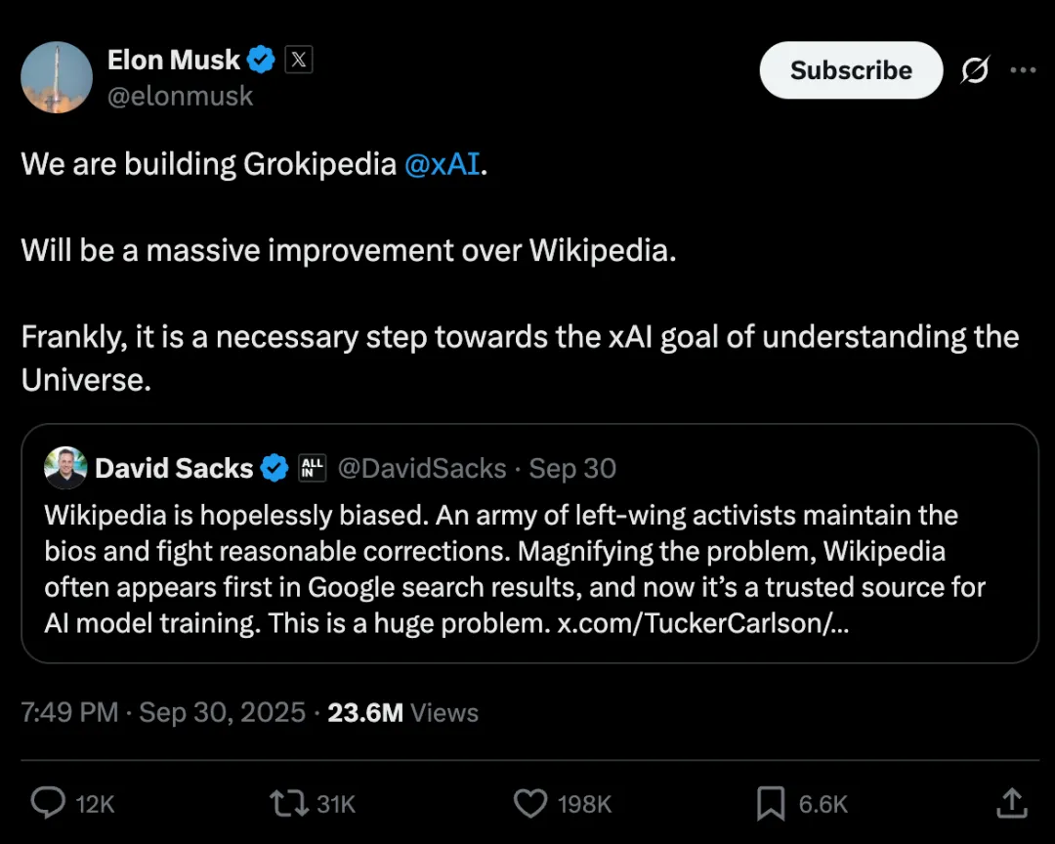Click Subscribe to Elon Musk
Viewport: 1055px width, 844px height.
click(x=851, y=69)
